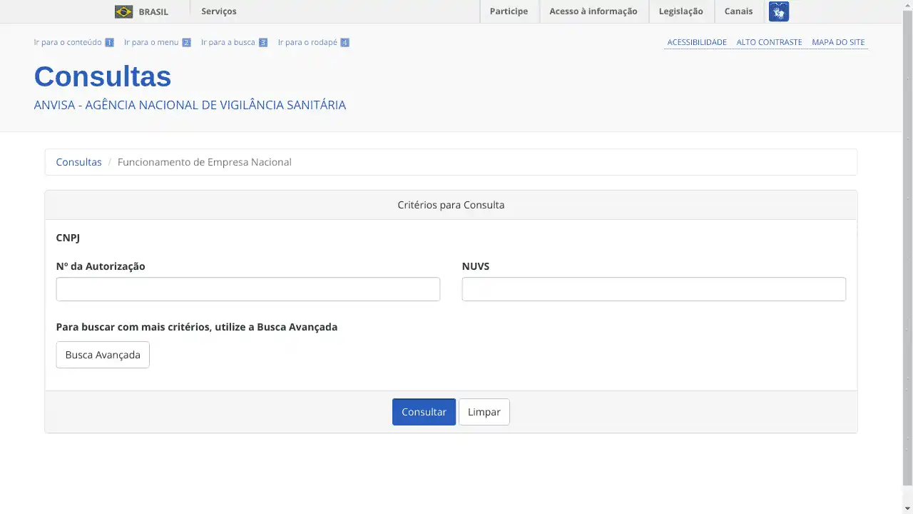Image resolution: width=913 pixels, height=514 pixels.
Task: Jump using 'Ir para a busca' link
Action: tap(228, 42)
